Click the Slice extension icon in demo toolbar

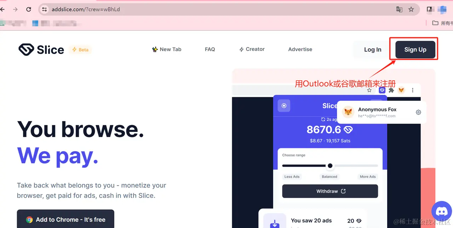pos(382,90)
